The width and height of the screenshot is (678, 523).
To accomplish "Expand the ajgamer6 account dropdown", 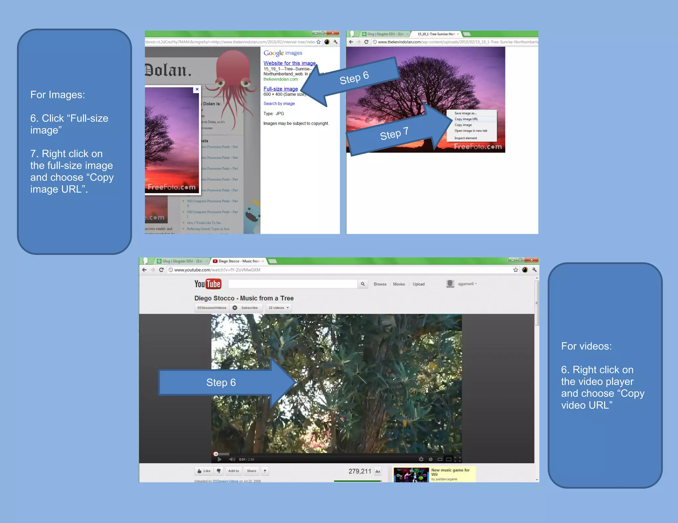I will click(x=467, y=284).
